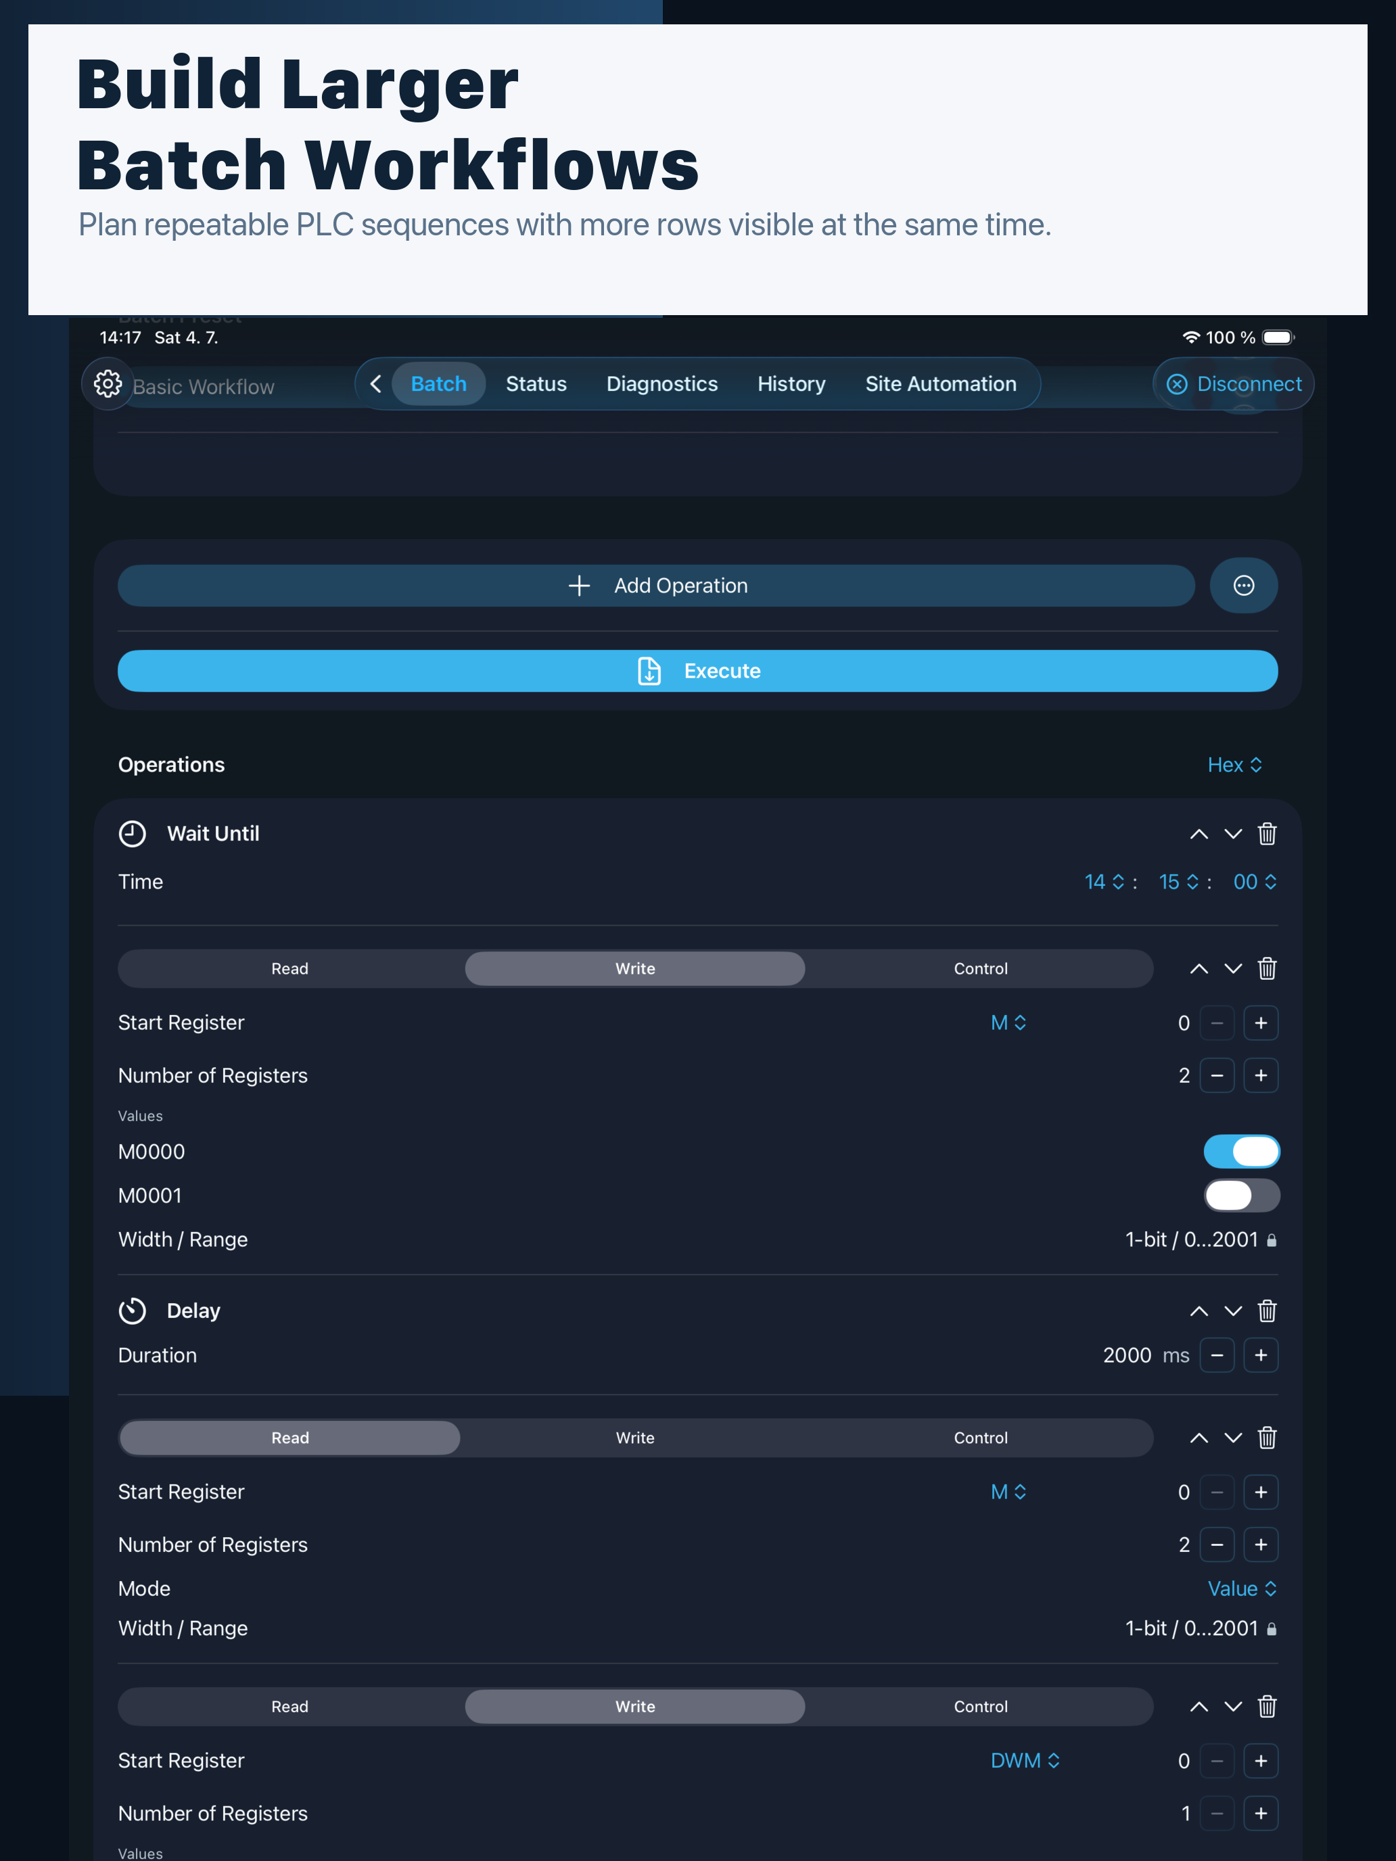Image resolution: width=1396 pixels, height=1861 pixels.
Task: Select Control in the Read operation segment
Action: [x=980, y=1438]
